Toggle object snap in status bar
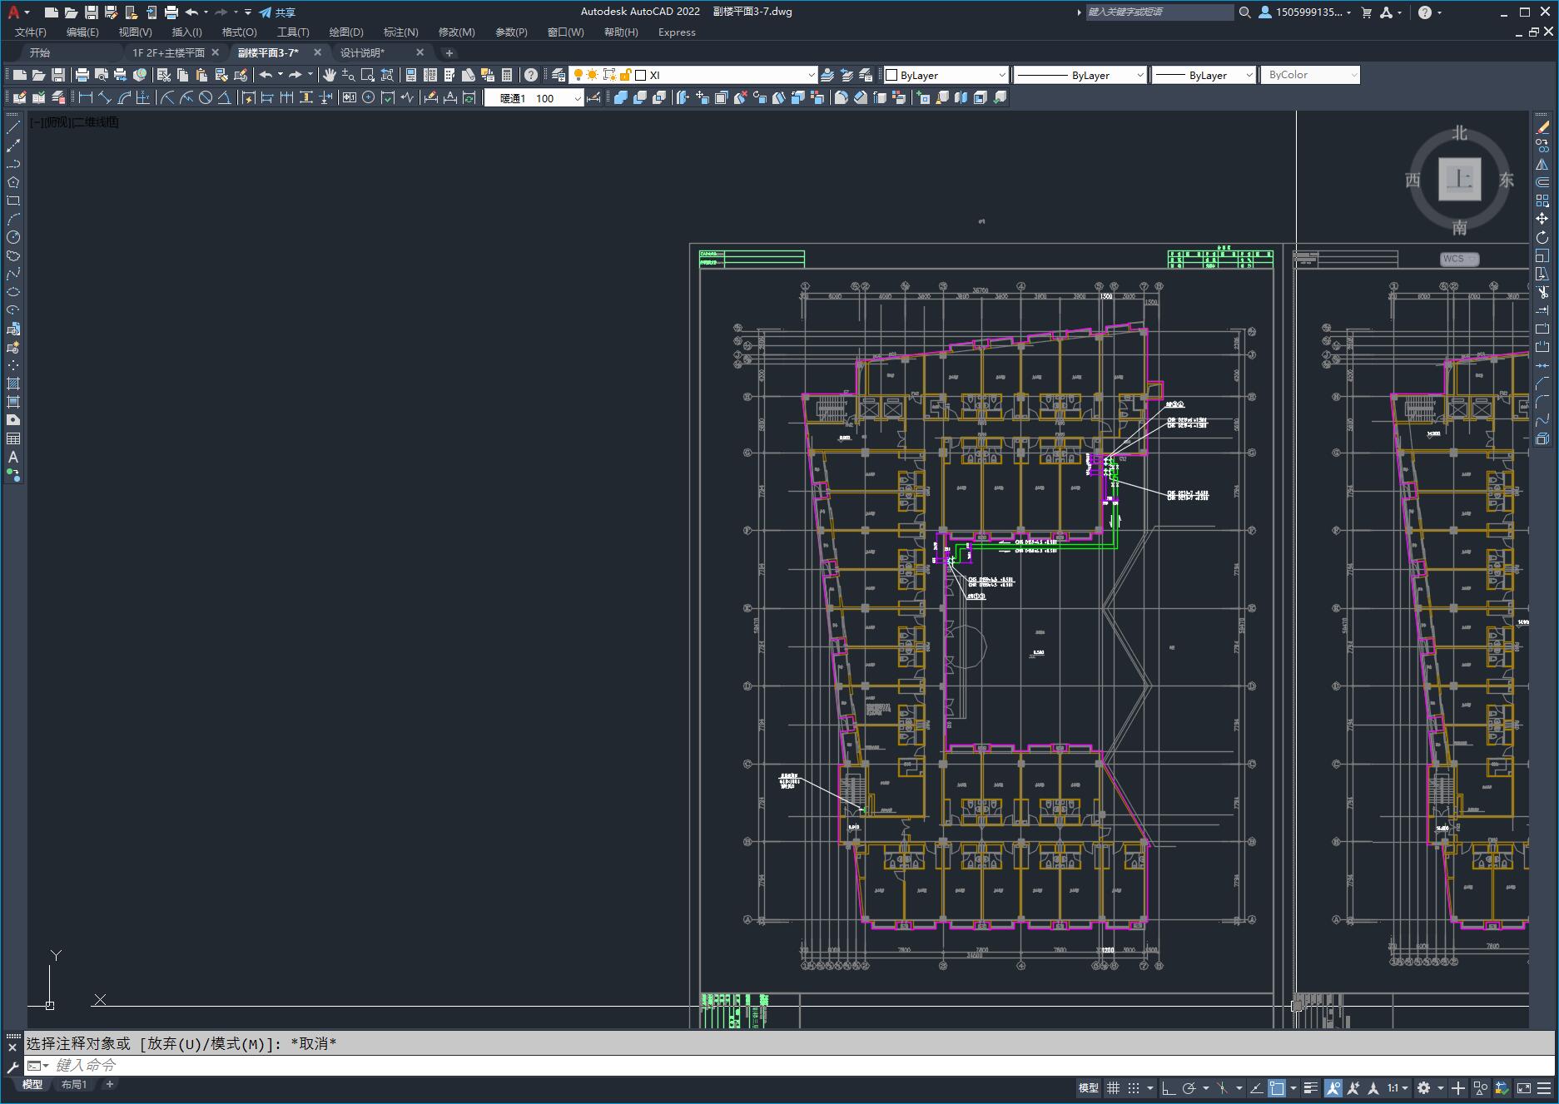1559x1104 pixels. 1277,1088
